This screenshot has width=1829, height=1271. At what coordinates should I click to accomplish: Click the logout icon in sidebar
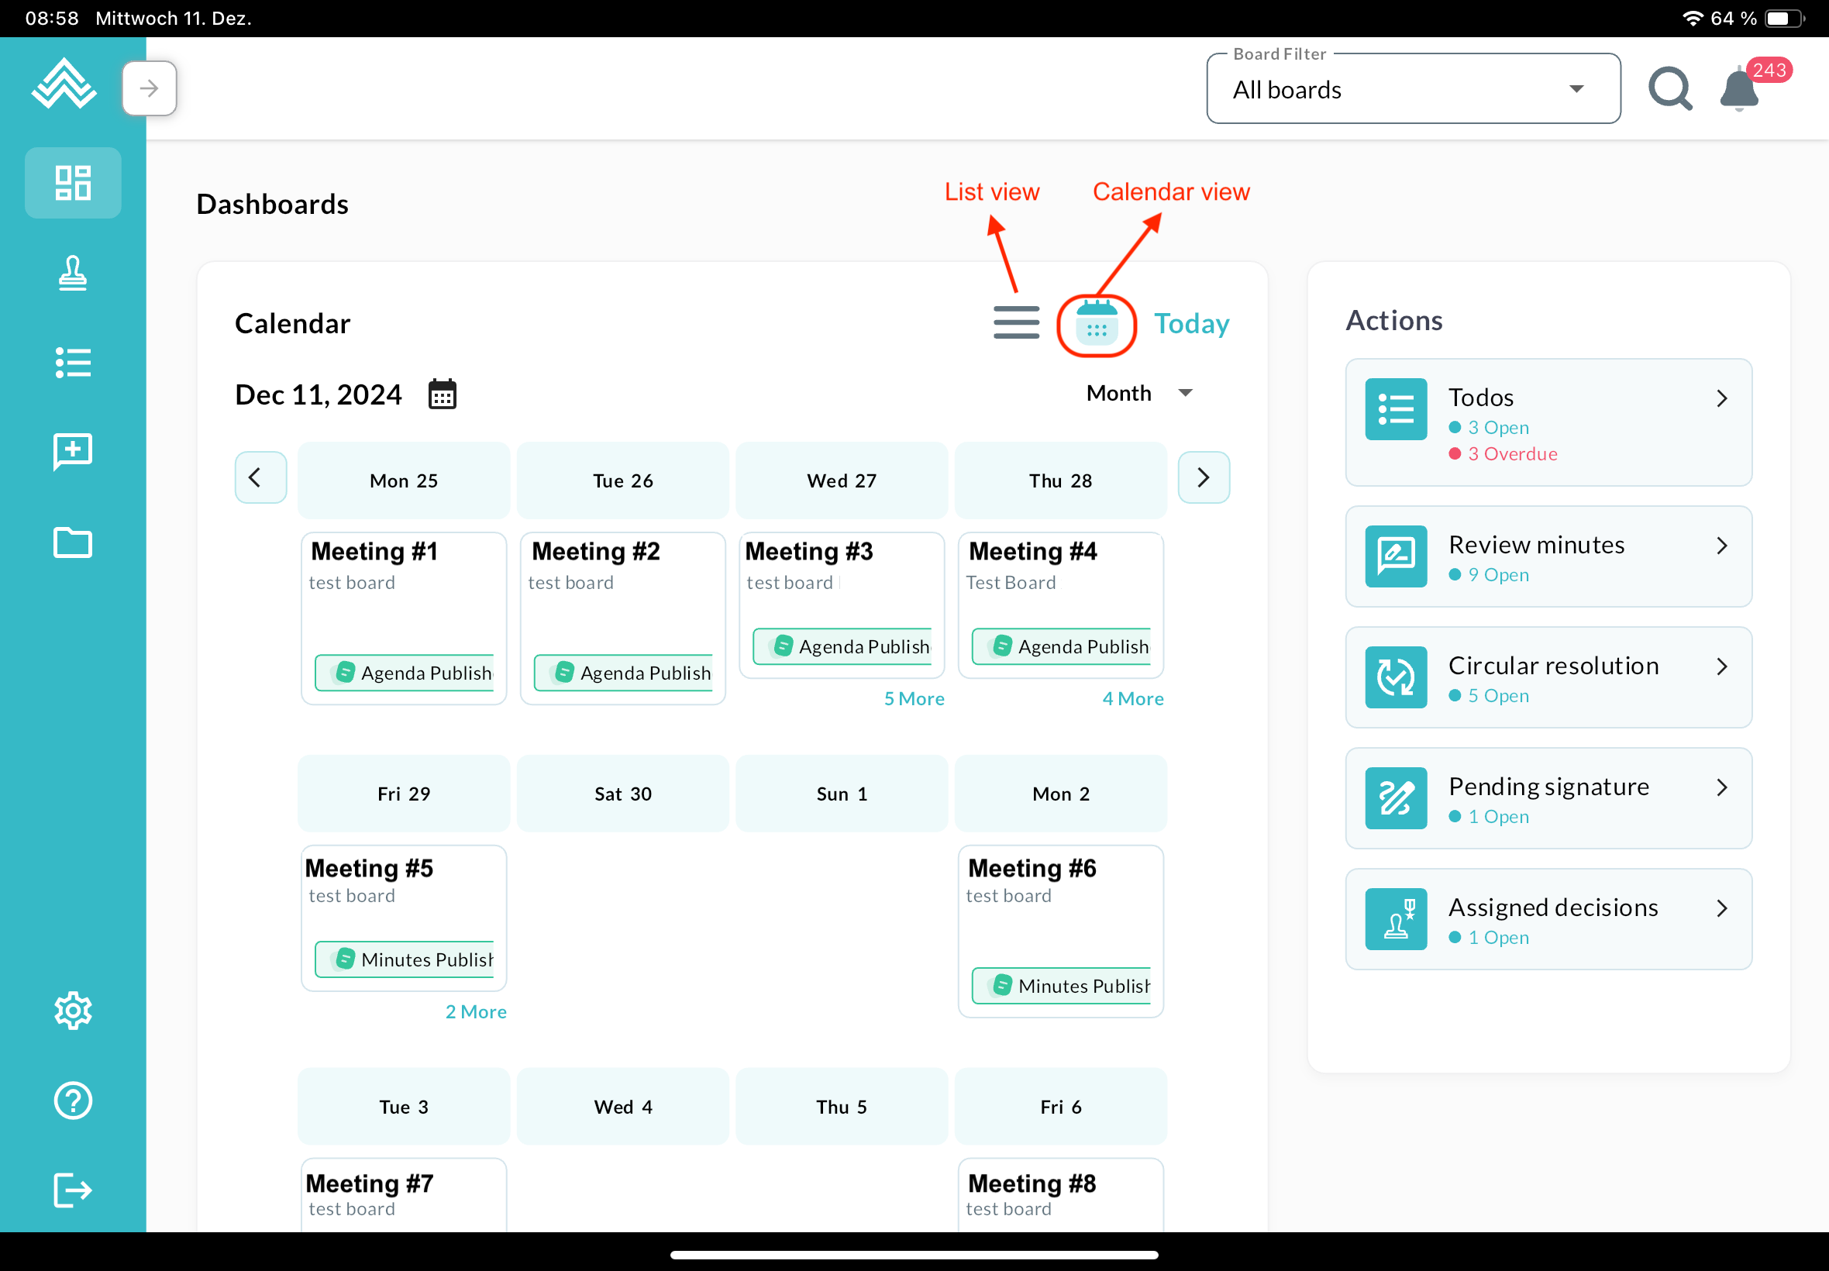(x=72, y=1190)
